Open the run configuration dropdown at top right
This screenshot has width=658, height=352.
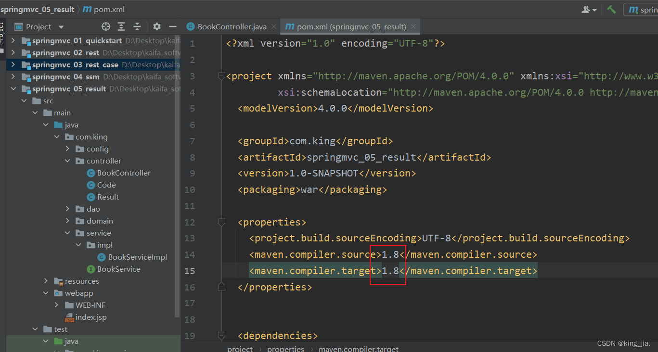point(641,9)
